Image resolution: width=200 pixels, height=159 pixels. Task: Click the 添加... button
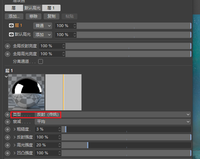pos(14,16)
